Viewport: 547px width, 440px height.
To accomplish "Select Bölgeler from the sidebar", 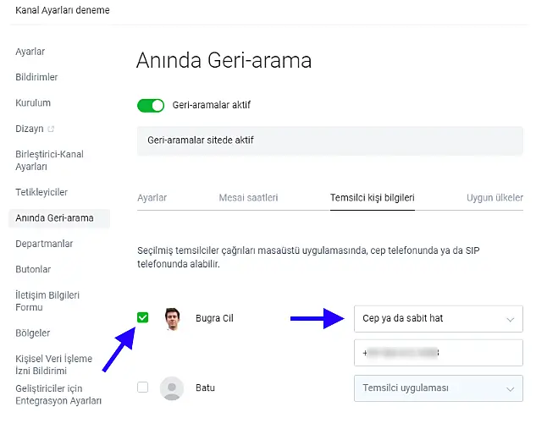I will [33, 333].
